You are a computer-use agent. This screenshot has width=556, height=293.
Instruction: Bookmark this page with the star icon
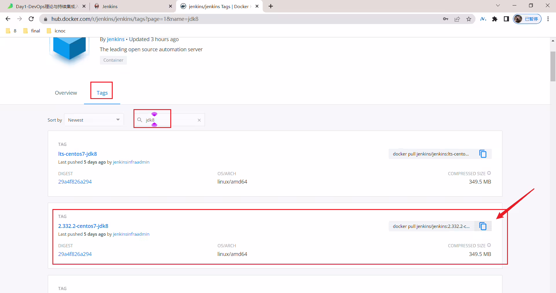pos(469,19)
